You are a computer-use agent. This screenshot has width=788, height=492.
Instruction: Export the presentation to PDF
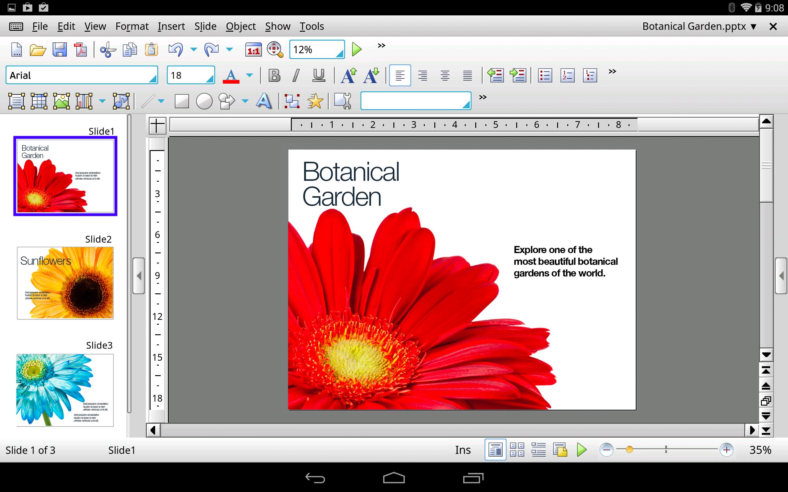(81, 50)
